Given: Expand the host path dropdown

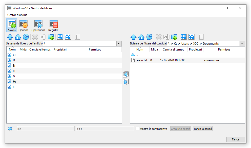Looking at the screenshot, I should (x=119, y=44).
